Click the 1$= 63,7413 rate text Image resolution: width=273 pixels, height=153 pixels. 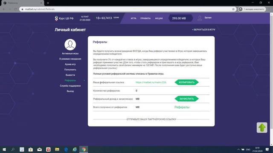(x=104, y=18)
